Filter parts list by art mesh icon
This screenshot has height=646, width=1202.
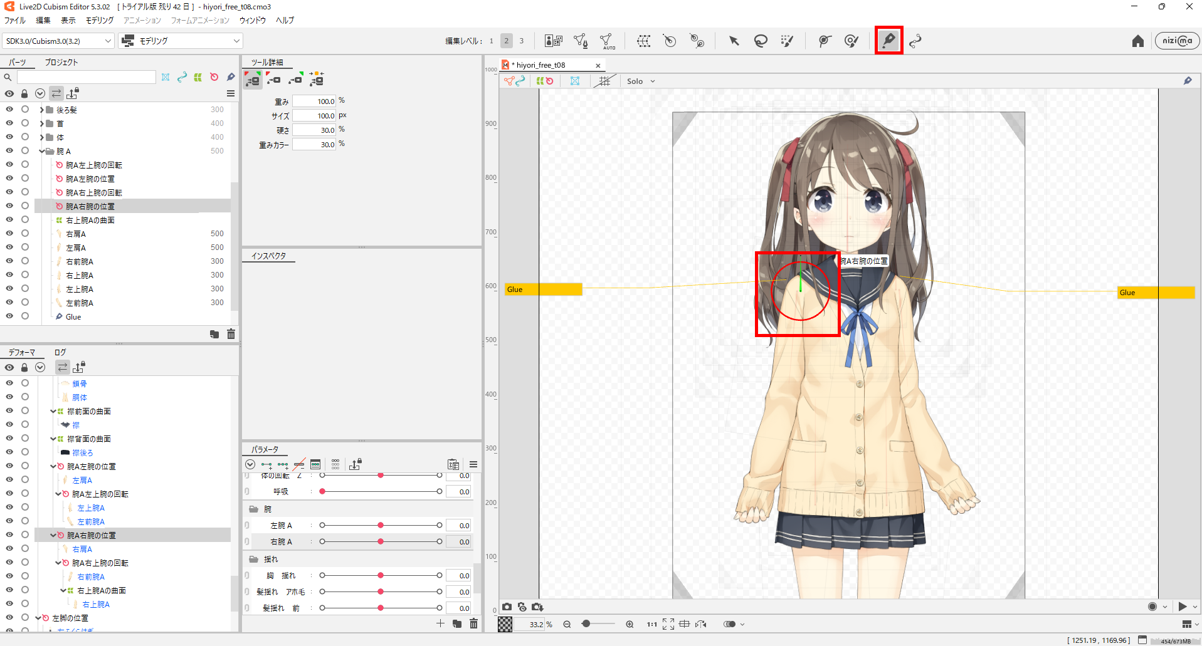[166, 77]
